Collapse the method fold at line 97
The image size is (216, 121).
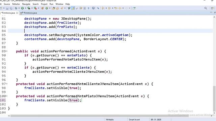pos(7,84)
